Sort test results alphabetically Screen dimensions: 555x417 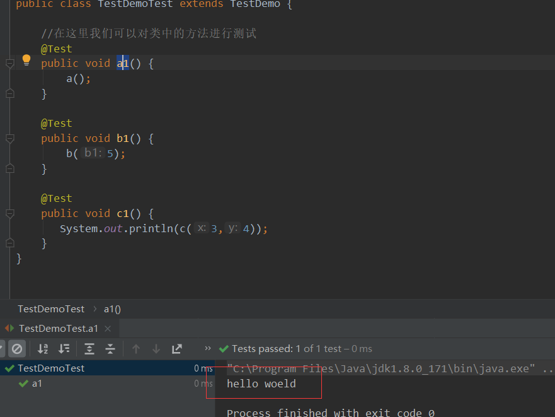point(43,349)
